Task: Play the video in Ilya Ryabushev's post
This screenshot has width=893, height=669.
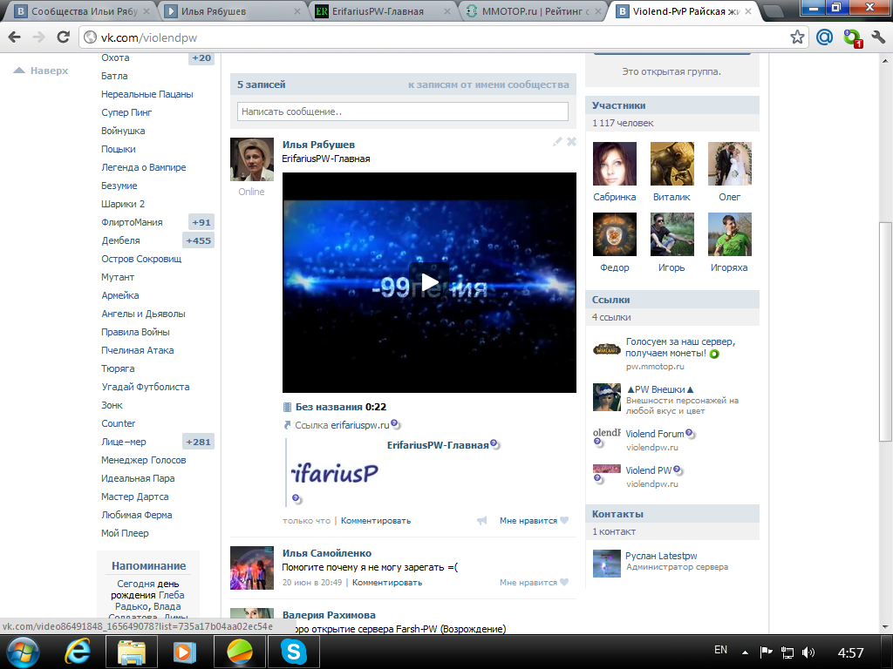Action: pyautogui.click(x=429, y=282)
